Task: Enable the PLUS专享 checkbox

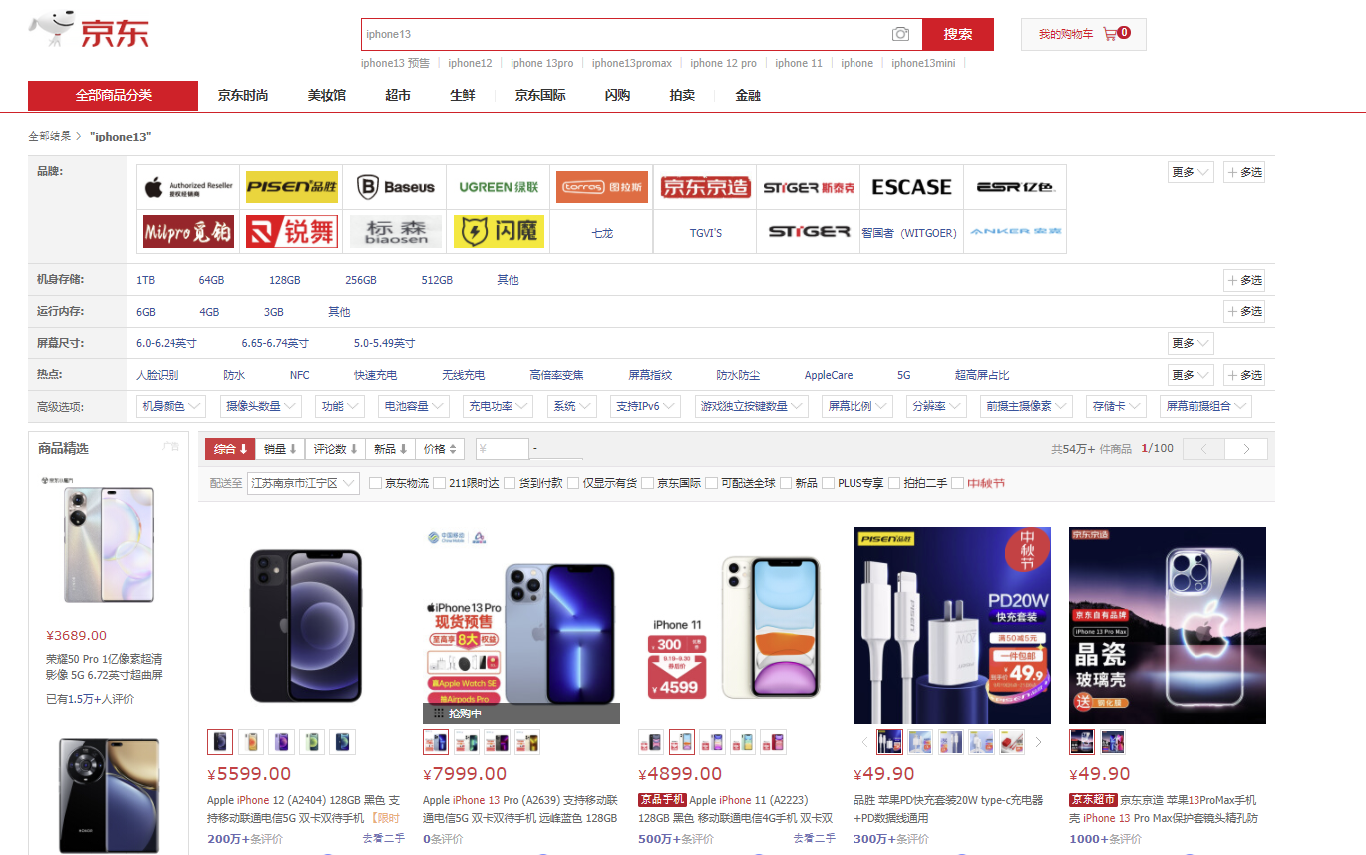Action: point(828,483)
